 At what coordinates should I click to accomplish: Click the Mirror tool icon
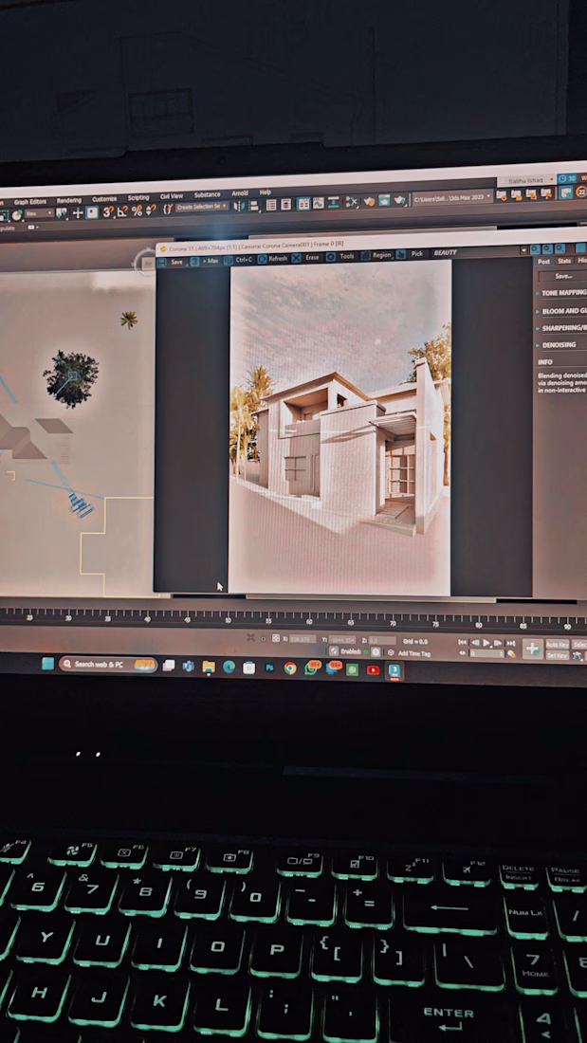239,206
